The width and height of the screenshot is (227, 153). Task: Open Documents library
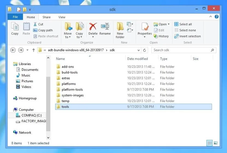(x=27, y=70)
